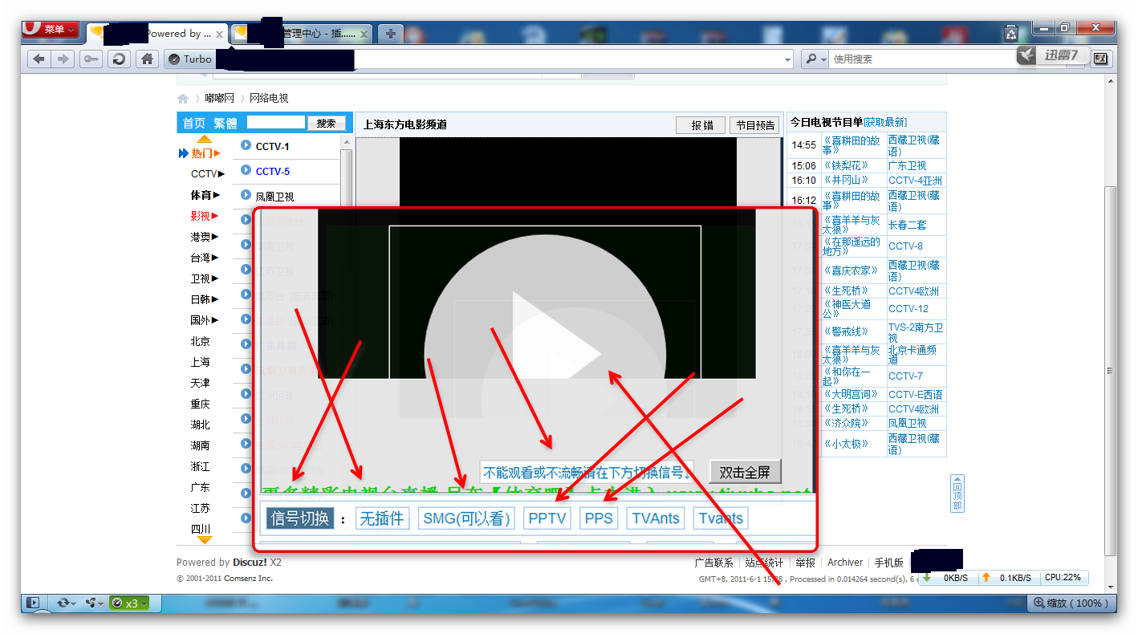Image resolution: width=1138 pixels, height=634 pixels.
Task: Open the closed tabs trash icon
Action: [1011, 33]
